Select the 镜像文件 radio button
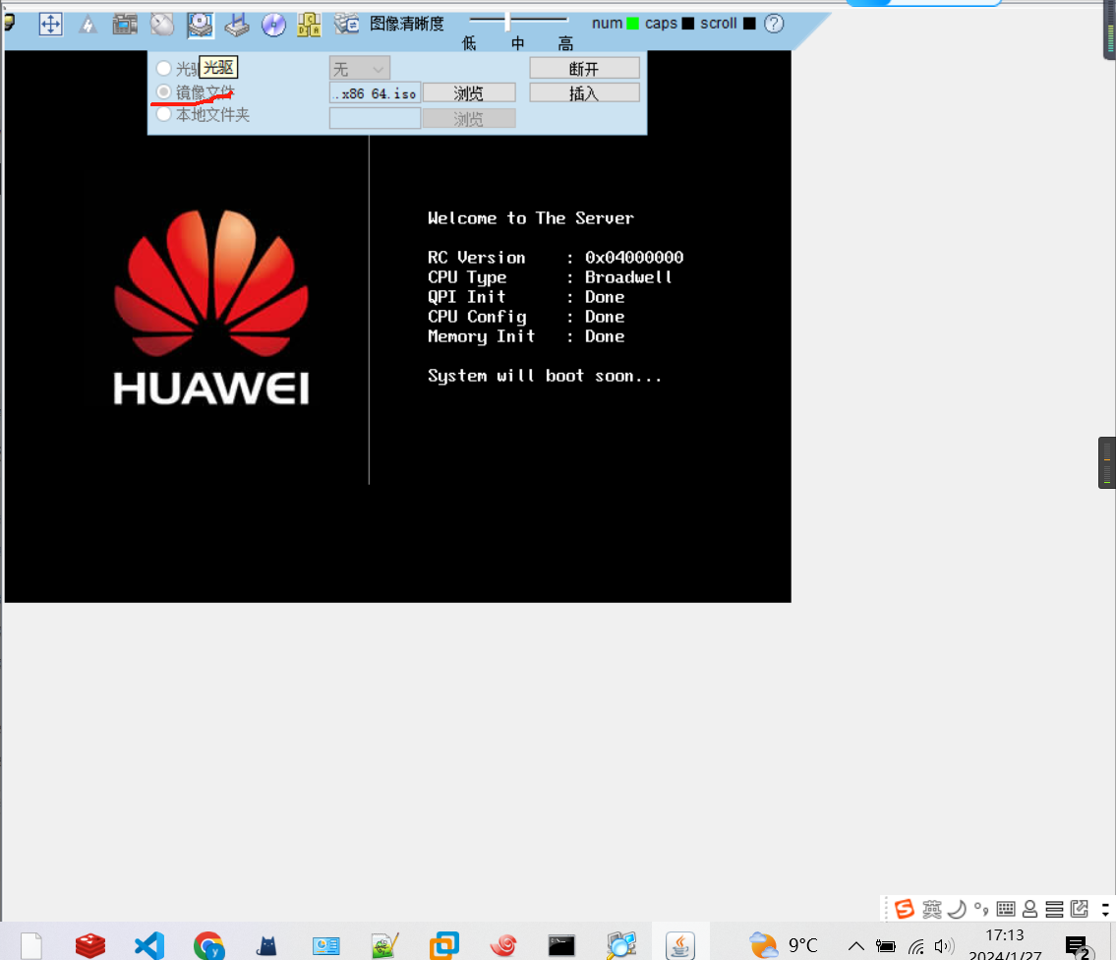Image resolution: width=1116 pixels, height=960 pixels. (x=163, y=91)
